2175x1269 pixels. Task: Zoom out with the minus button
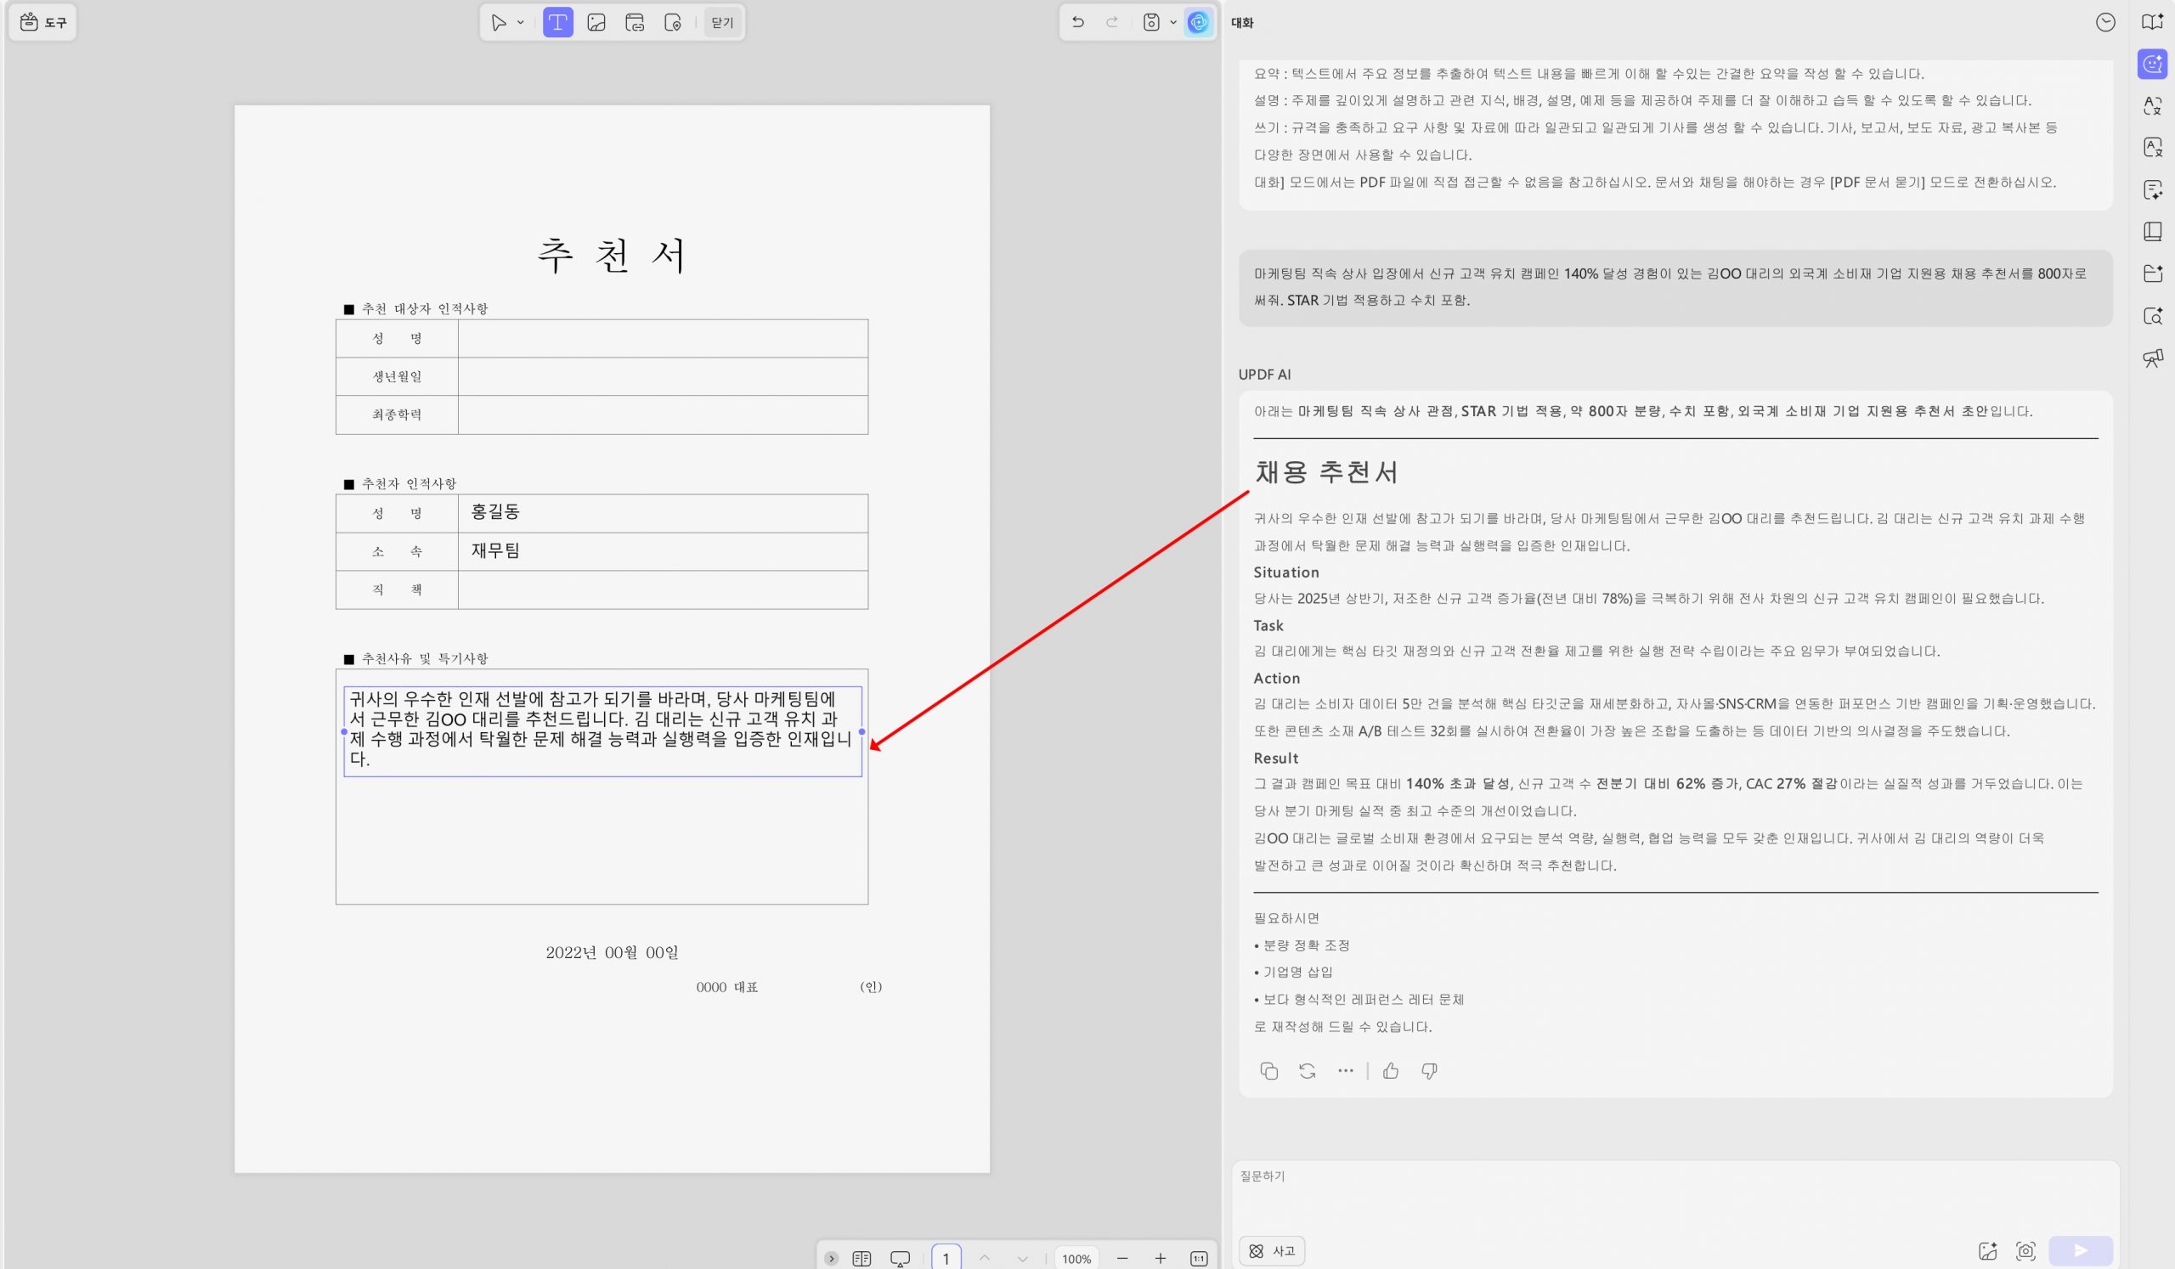[x=1122, y=1259]
